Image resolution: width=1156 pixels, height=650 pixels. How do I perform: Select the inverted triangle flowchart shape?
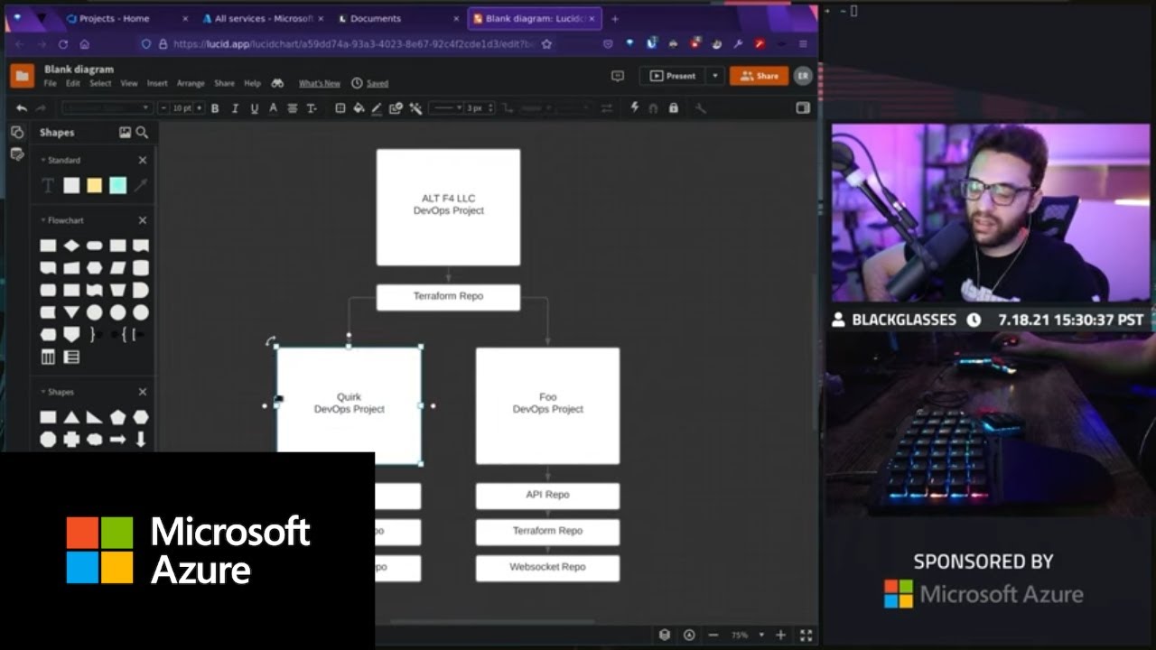[x=71, y=312]
